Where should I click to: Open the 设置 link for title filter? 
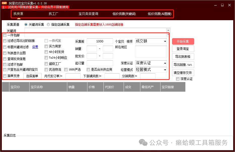tap(35, 47)
